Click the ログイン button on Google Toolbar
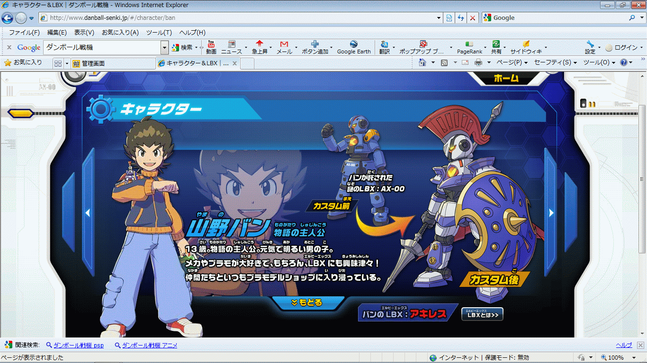 pyautogui.click(x=622, y=47)
